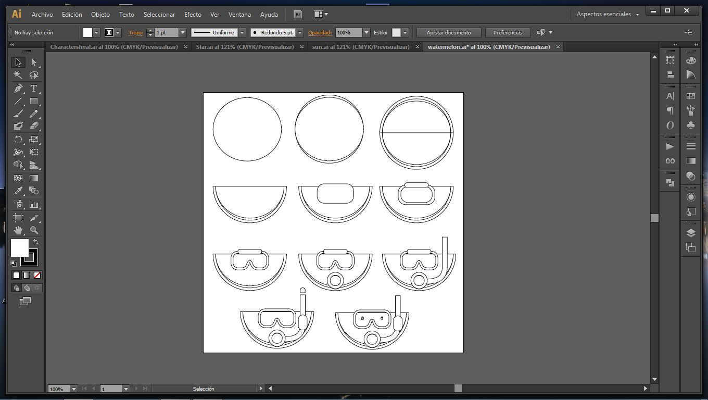Bring the stroke box to the front in toolbox
Viewport: 708px width, 400px height.
coord(33,260)
